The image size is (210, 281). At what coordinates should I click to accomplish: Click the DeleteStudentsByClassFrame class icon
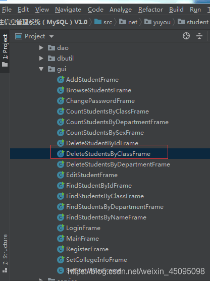[61, 153]
